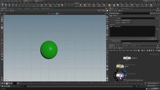Switch to the Geometry Spreadsheet tab

pos(45,8)
